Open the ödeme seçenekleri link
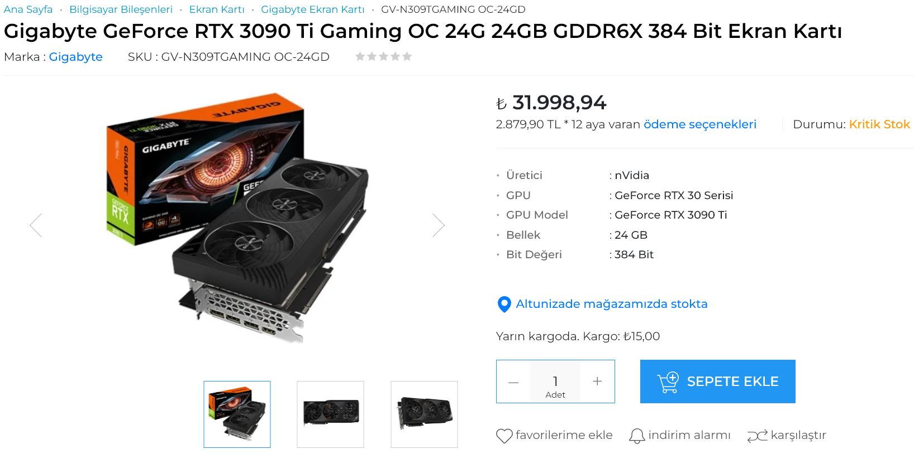914x454 pixels. coord(700,124)
